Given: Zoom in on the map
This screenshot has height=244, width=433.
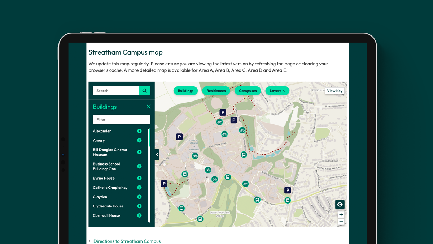Looking at the screenshot, I should click(x=341, y=215).
